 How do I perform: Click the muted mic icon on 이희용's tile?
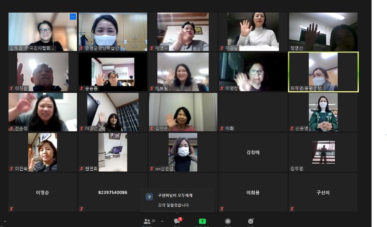pos(222,209)
